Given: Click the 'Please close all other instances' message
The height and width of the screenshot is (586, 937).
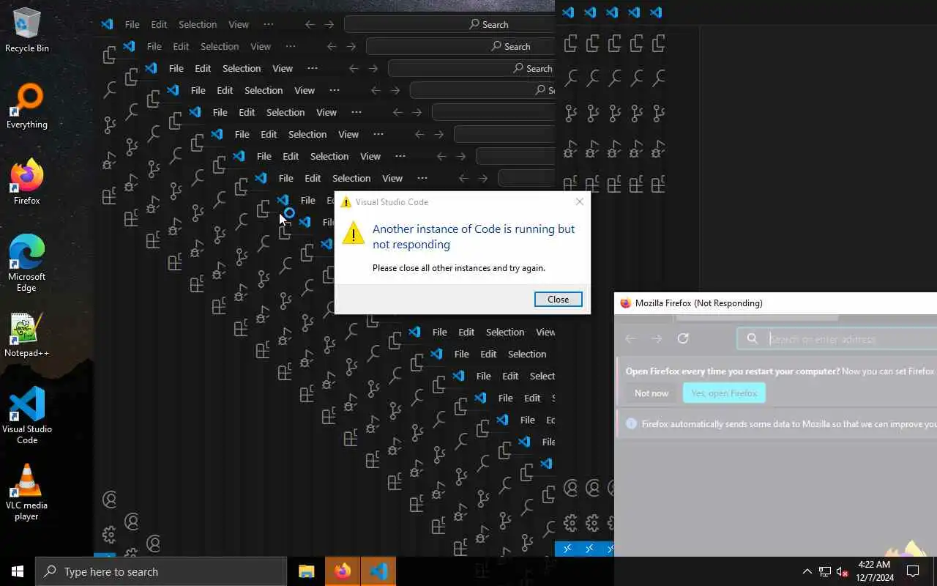Looking at the screenshot, I should click(x=458, y=268).
